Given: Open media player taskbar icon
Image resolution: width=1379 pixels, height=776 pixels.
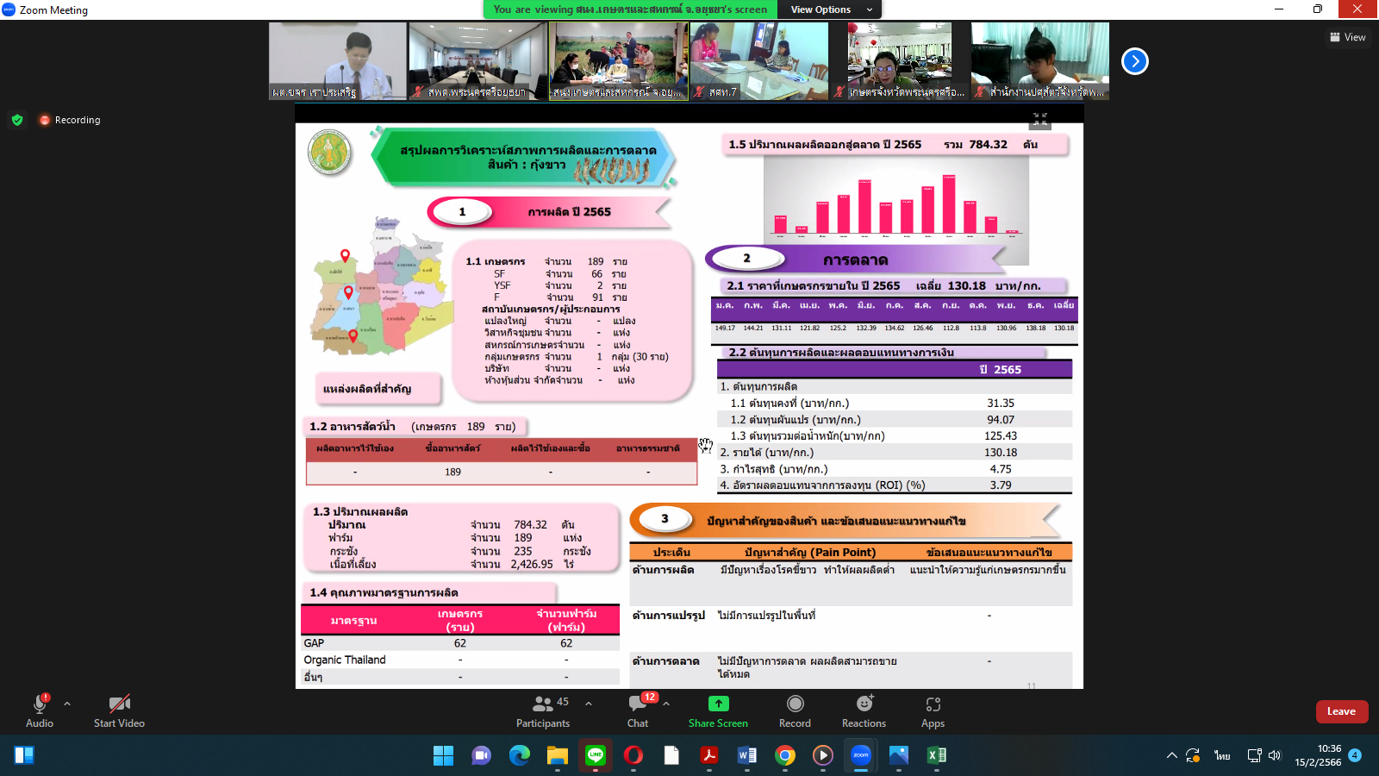Looking at the screenshot, I should click(x=822, y=755).
